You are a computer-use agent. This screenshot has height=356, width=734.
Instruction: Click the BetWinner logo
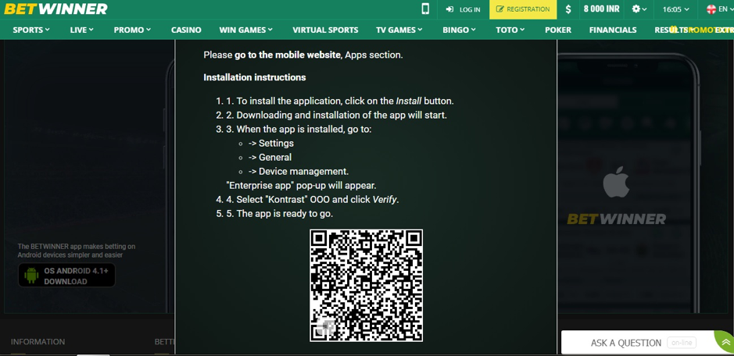(55, 9)
